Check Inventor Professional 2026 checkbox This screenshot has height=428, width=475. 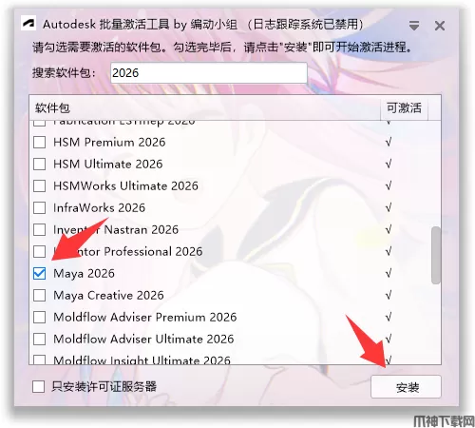coord(39,252)
